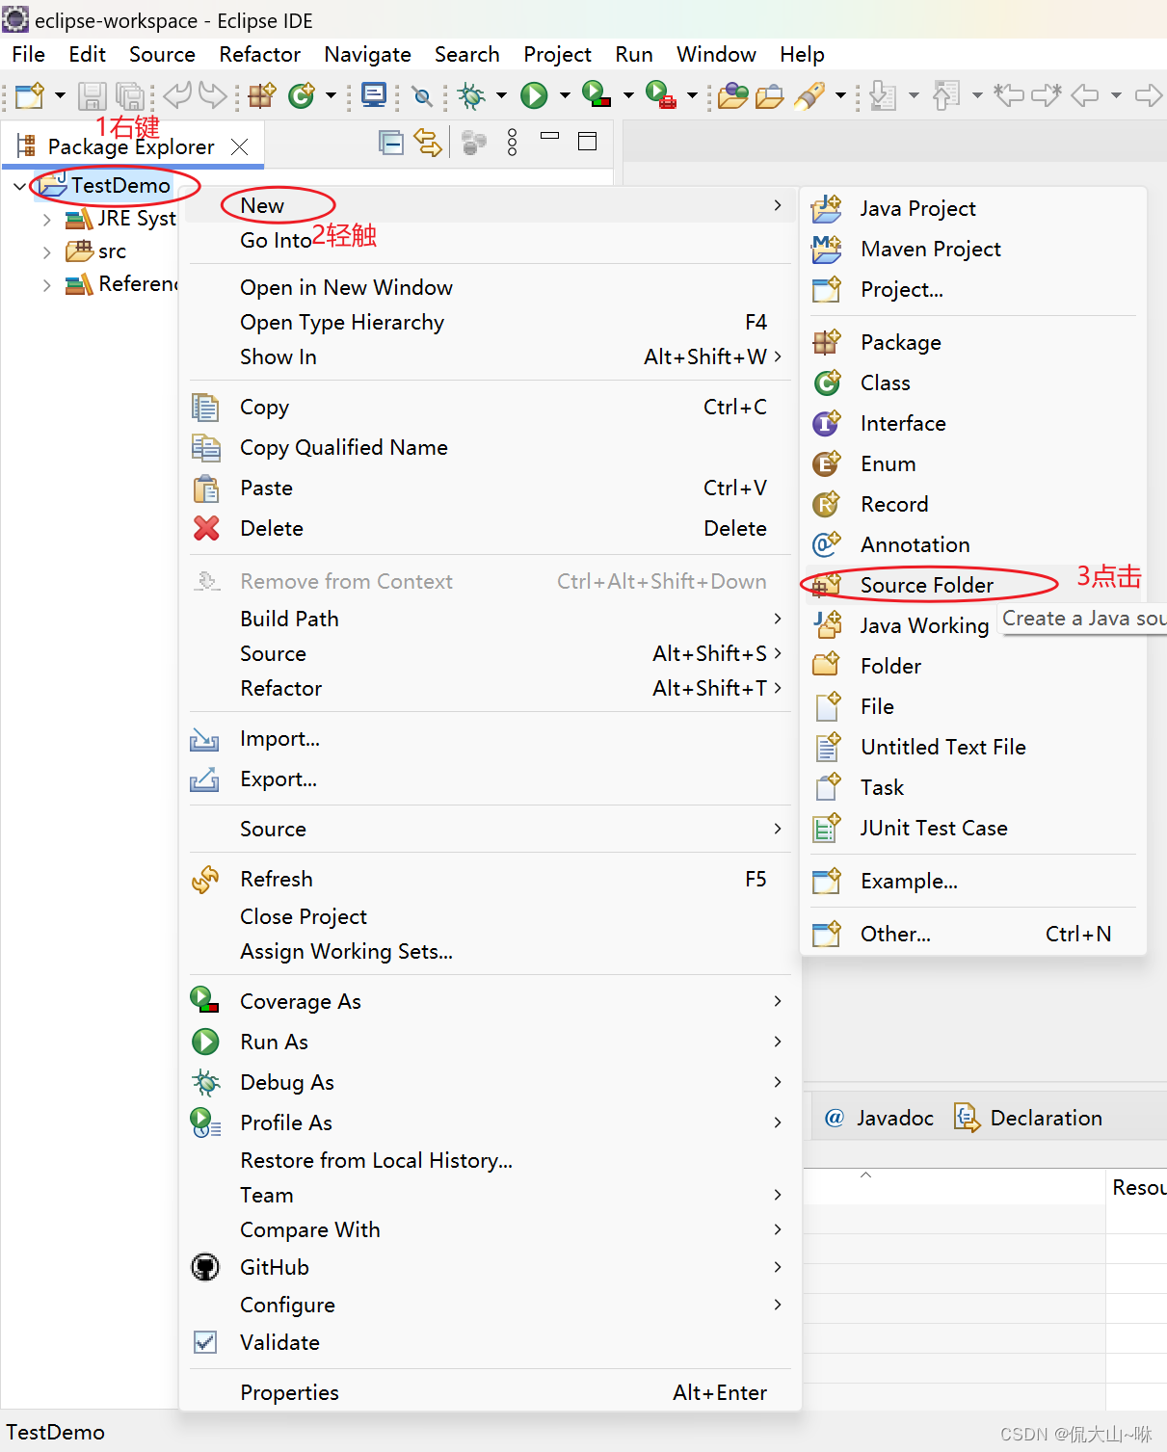Click the New Java Class toolbar icon
The width and height of the screenshot is (1167, 1452).
click(302, 95)
